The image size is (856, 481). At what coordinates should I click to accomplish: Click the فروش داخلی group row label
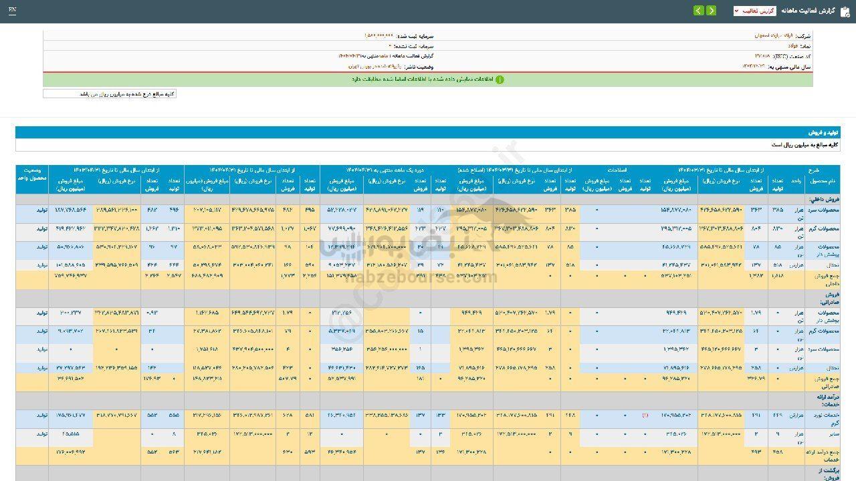[823, 199]
